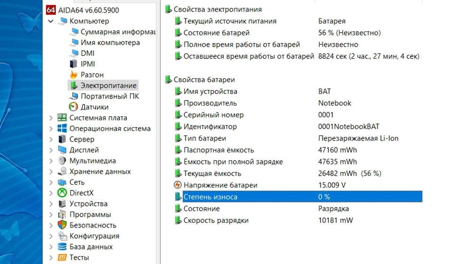Select AIDA64 v6.60.5900 root label
This screenshot has height=264, width=470.
tap(88, 10)
